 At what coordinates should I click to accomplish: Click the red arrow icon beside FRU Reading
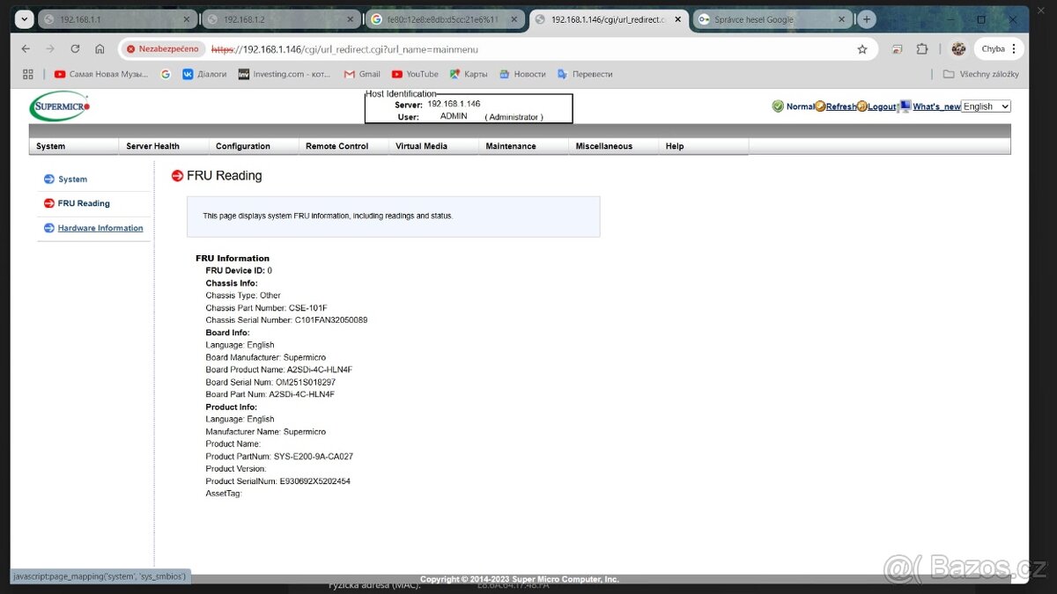click(x=48, y=203)
